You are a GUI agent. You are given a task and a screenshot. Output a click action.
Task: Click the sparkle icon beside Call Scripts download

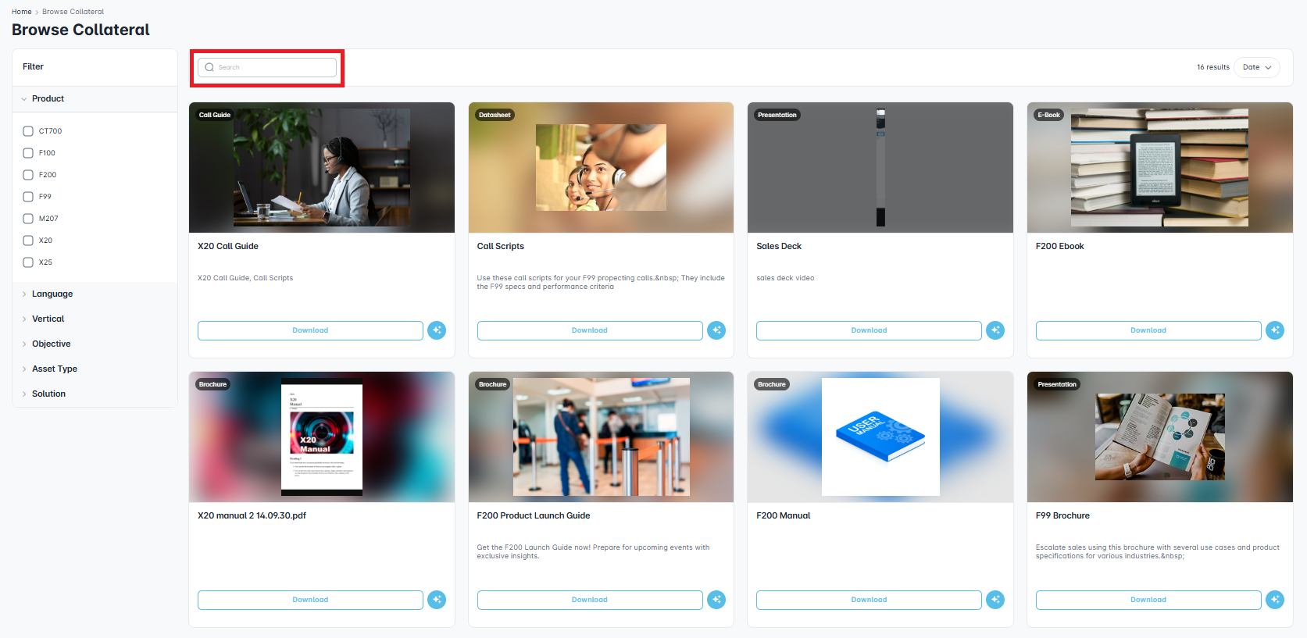click(x=716, y=330)
